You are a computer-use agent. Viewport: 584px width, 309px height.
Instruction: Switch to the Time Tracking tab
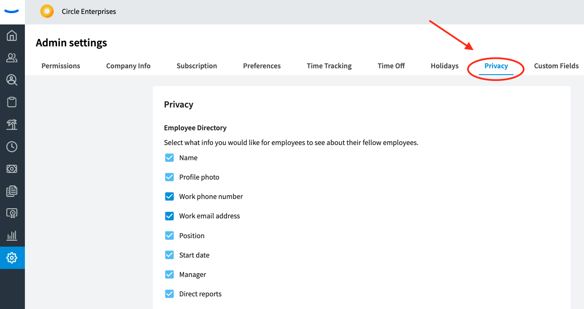329,66
